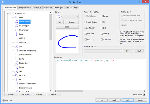Screen dimensions: 150x104
Task: Expand the Available Actions dropdown
Action: [x=103, y=51]
